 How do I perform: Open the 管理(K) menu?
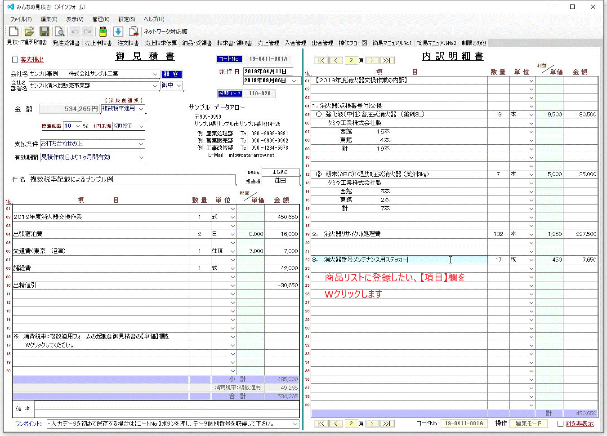click(x=101, y=19)
